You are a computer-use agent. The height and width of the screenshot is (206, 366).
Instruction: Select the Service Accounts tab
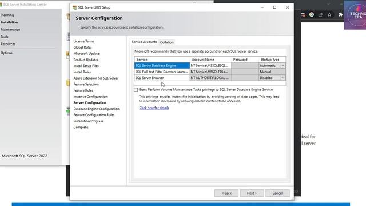(x=144, y=42)
